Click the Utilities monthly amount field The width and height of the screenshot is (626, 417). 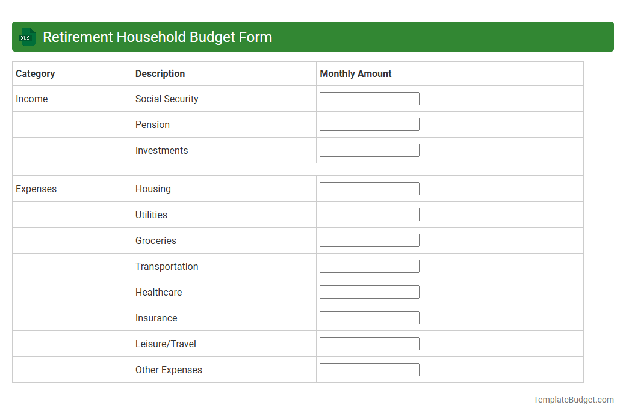coord(369,214)
